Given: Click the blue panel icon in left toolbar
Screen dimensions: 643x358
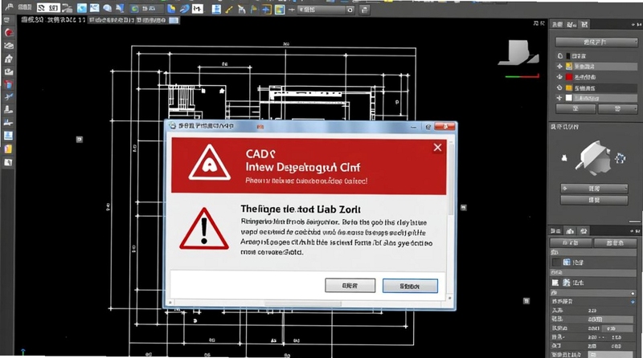Looking at the screenshot, I should coord(8,136).
